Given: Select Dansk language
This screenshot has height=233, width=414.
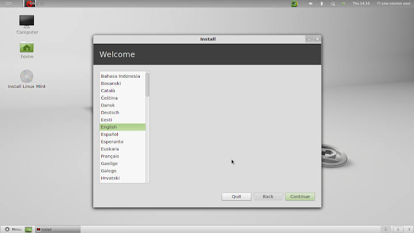Looking at the screenshot, I should coord(122,105).
